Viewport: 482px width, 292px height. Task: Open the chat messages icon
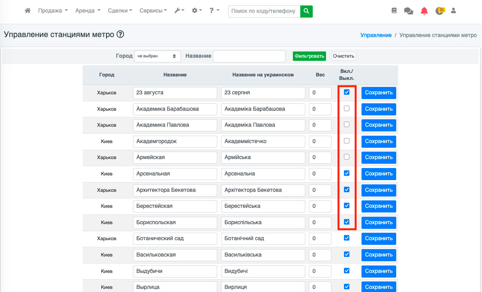[408, 11]
